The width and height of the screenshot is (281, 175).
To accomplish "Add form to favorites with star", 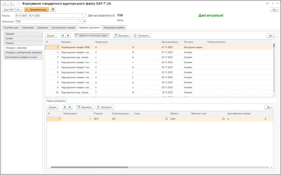I will (x=18, y=4).
